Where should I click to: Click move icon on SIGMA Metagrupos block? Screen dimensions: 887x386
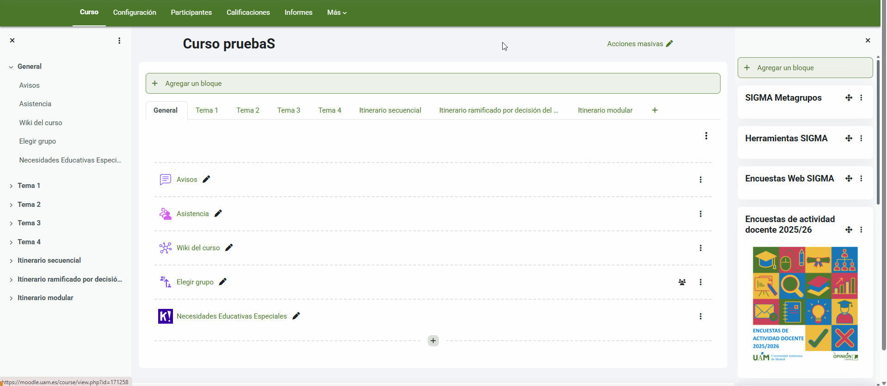pyautogui.click(x=848, y=98)
